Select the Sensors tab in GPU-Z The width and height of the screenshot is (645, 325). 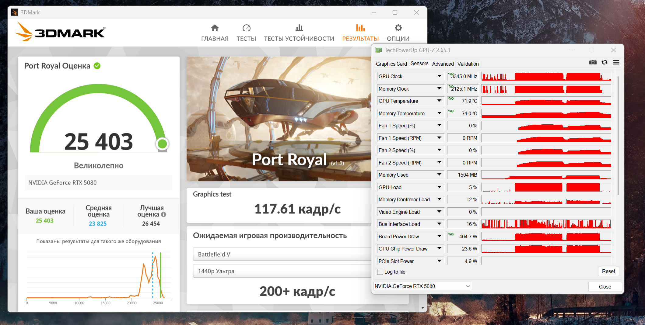point(419,64)
